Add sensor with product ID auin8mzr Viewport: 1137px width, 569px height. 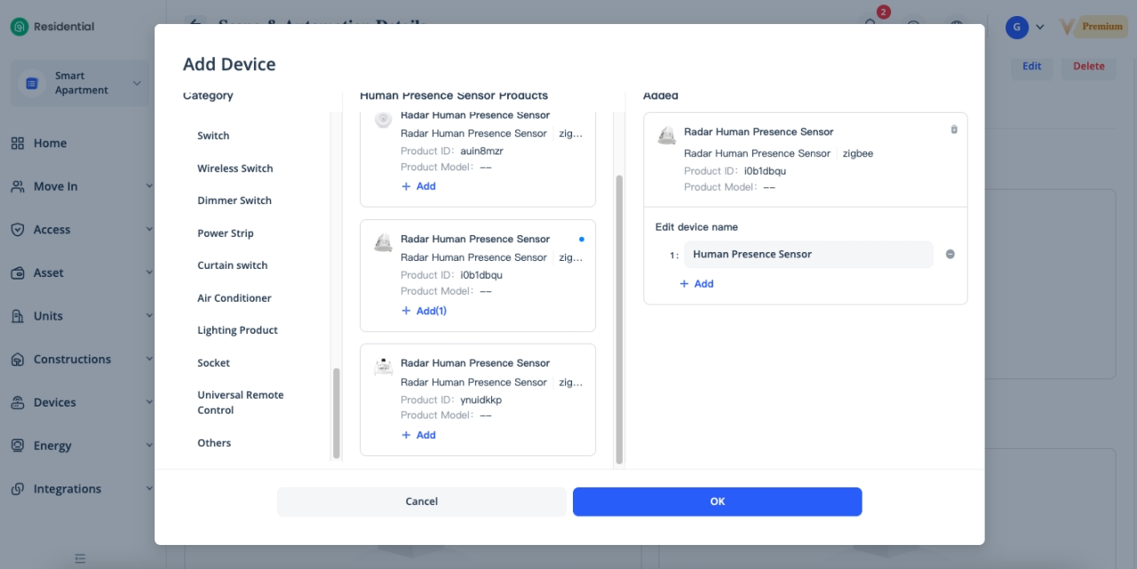click(418, 186)
